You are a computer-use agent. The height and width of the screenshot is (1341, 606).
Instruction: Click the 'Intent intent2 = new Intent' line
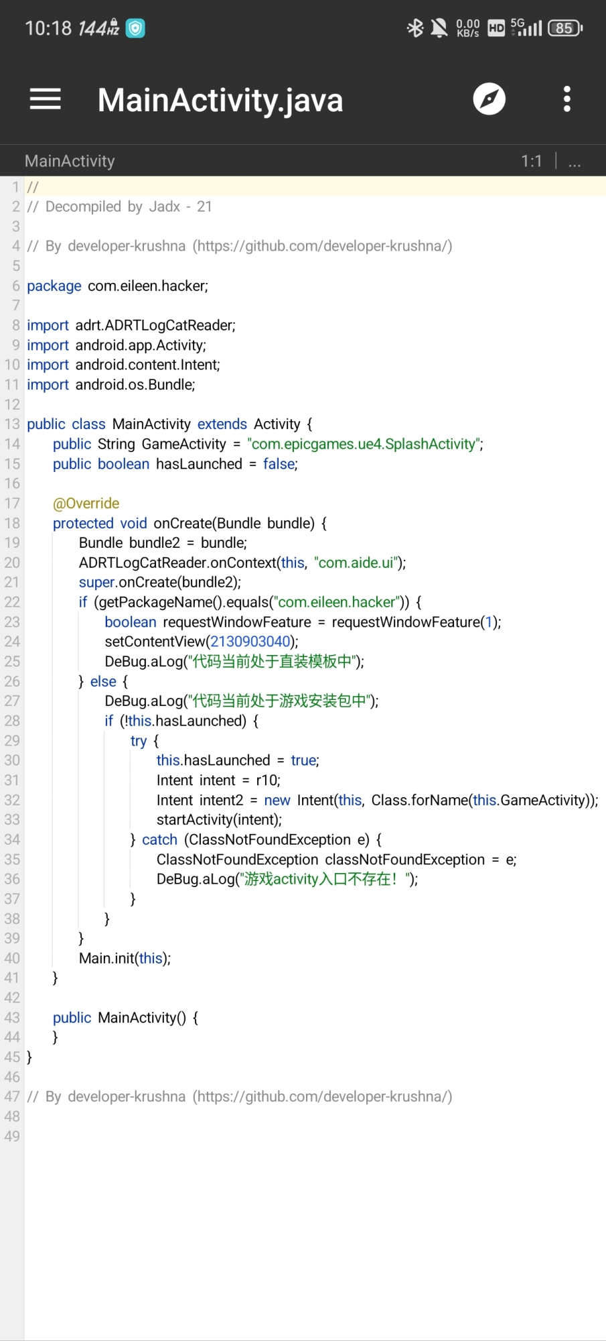[x=377, y=800]
